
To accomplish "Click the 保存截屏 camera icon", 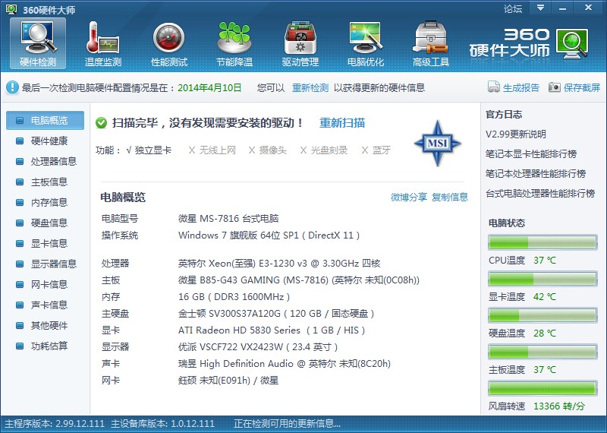I will [x=555, y=87].
